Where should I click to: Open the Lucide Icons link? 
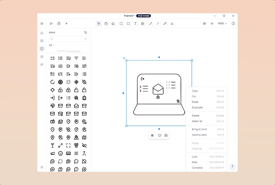74,51
